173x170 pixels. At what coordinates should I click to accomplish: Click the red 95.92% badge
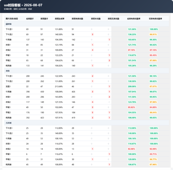(x=131, y=107)
